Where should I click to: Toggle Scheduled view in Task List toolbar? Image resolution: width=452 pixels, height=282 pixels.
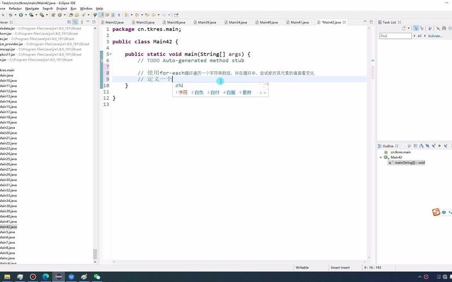[x=422, y=28]
